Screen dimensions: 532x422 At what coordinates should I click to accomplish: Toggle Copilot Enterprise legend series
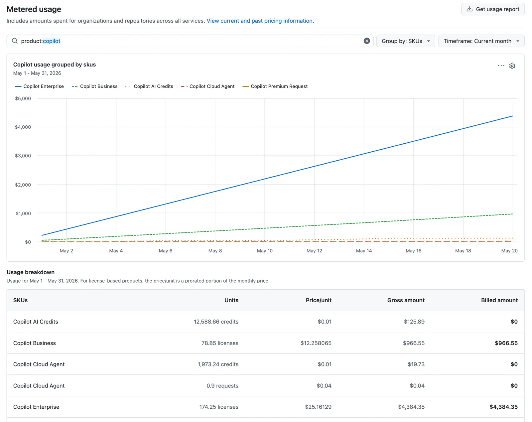tap(40, 86)
